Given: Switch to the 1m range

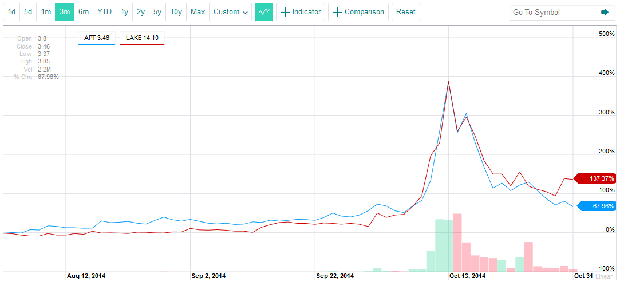Looking at the screenshot, I should click(x=46, y=12).
